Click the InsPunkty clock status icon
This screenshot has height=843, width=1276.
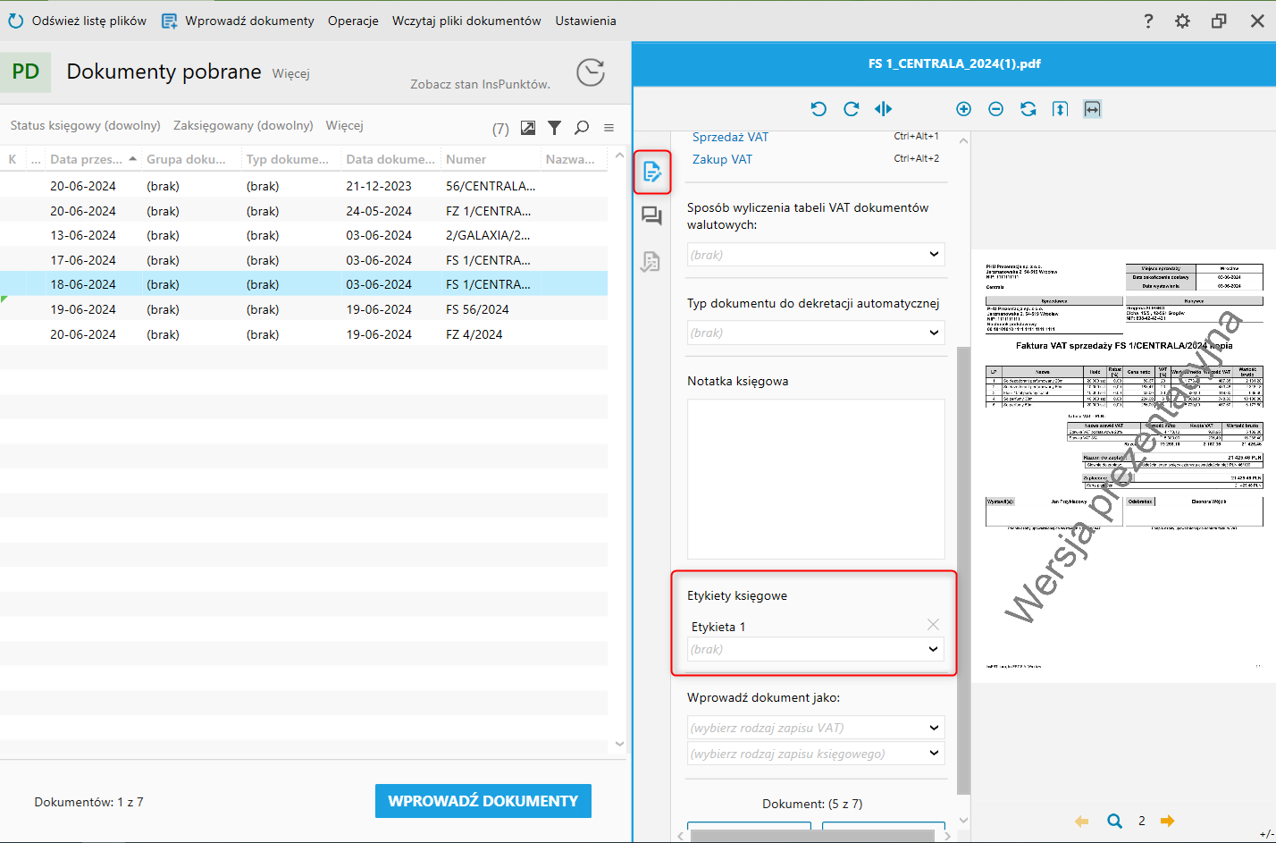click(x=591, y=72)
